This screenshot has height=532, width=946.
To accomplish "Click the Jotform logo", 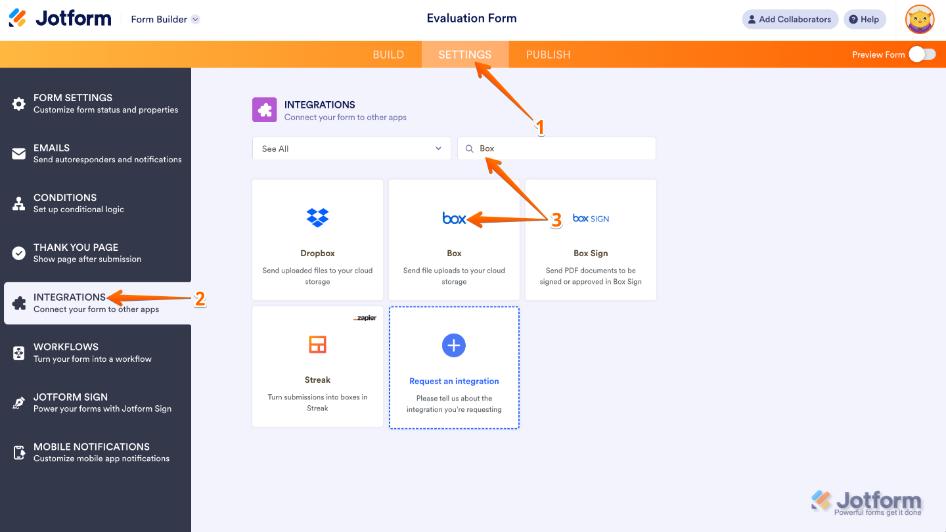I will [60, 18].
